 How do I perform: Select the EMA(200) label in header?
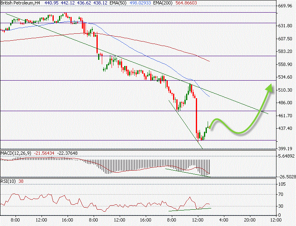coord(163,3)
